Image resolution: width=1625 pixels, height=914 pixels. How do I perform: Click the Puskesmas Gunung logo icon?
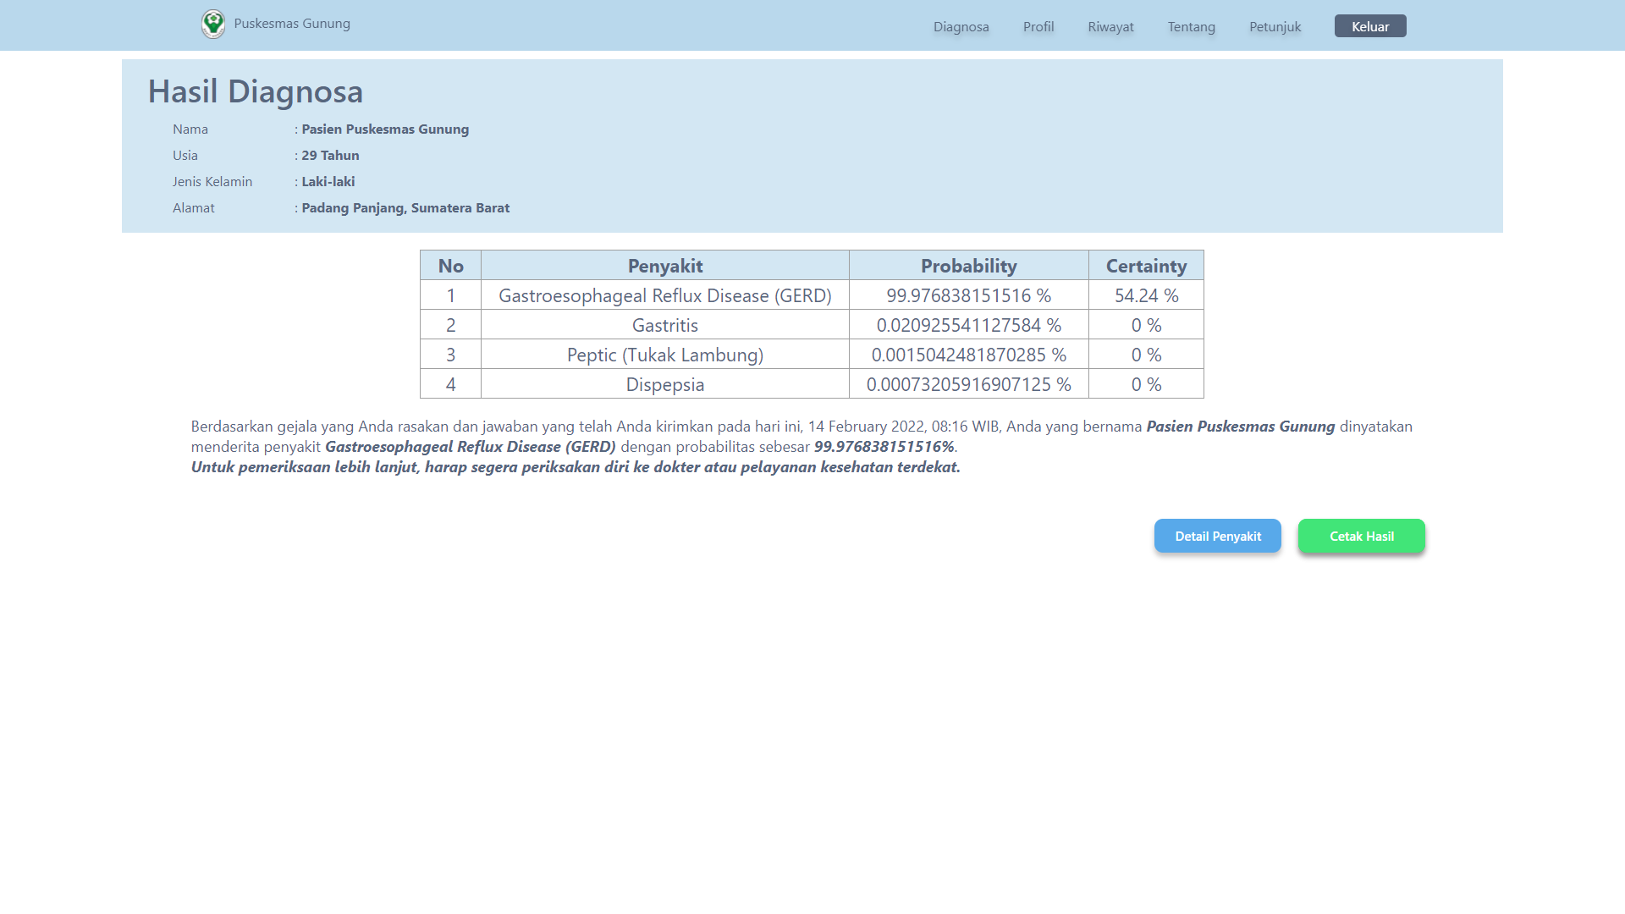coord(213,24)
